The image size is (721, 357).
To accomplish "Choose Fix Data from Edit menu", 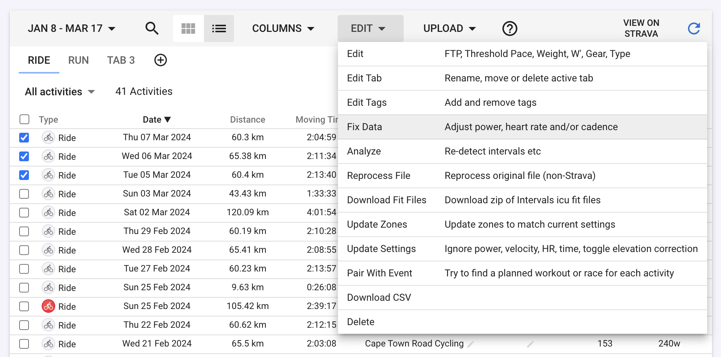I will point(364,127).
